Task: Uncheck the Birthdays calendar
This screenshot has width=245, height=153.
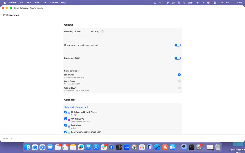Action: pyautogui.click(x=66, y=125)
